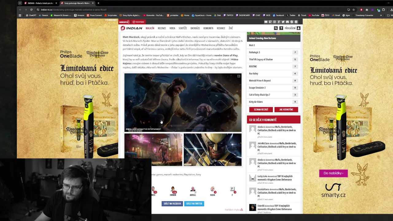The image size is (393, 221).
Task: Click the masked Wolverine artwork thumbnail
Action: (x=212, y=149)
